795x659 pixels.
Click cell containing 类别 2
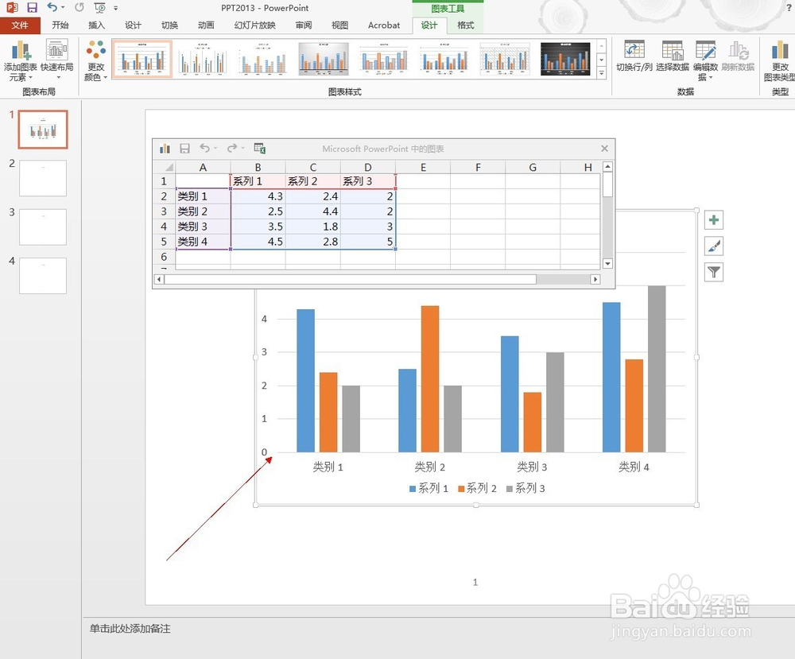pyautogui.click(x=203, y=211)
